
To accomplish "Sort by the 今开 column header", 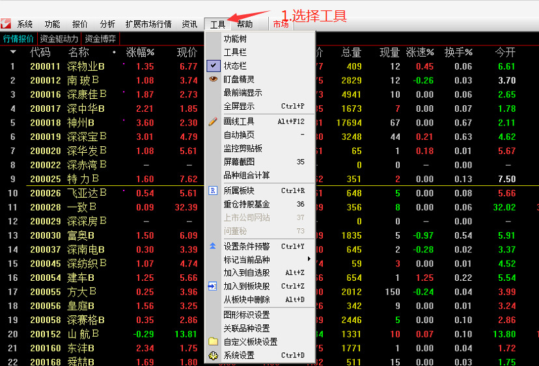I will tap(505, 52).
